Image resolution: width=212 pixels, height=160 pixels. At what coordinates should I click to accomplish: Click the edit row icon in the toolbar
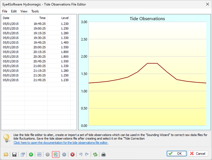(39, 154)
